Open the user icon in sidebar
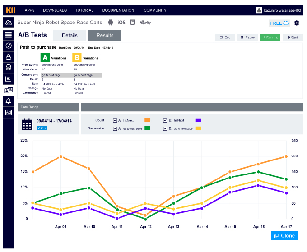 (8, 56)
